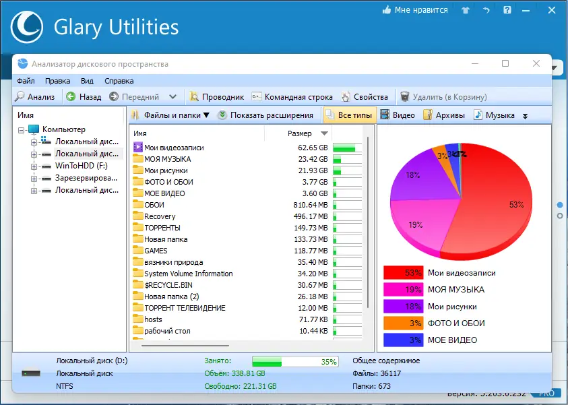
Task: Click the GAMES folder icon
Action: tap(138, 250)
